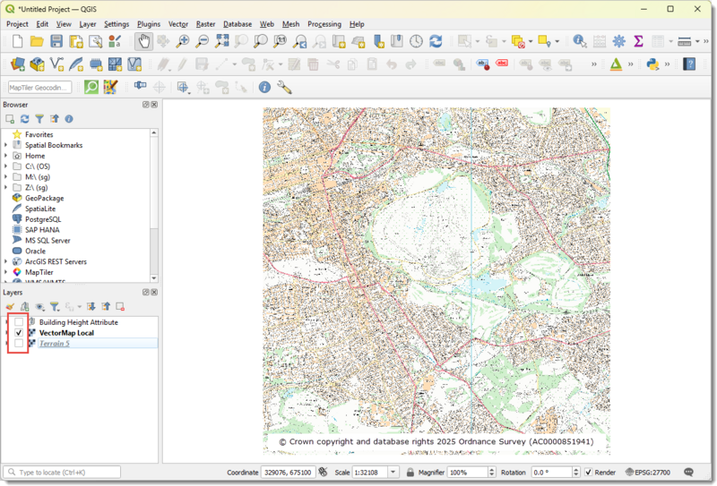Open the Raster menu
Screen dimensions: 717x486
(x=205, y=24)
